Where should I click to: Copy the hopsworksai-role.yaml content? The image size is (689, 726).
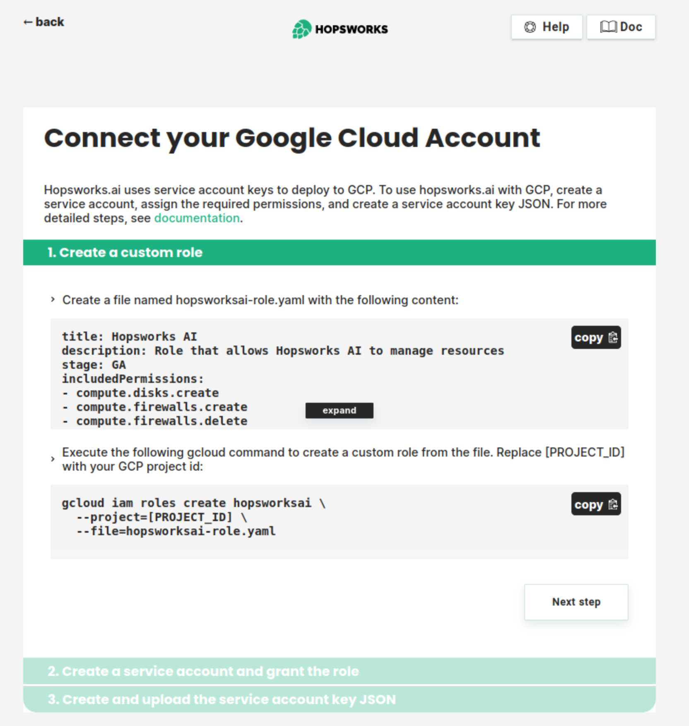click(596, 337)
